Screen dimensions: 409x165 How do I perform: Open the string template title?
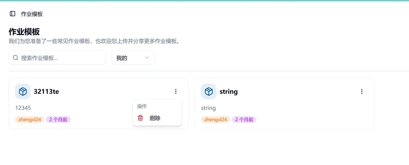pos(228,92)
